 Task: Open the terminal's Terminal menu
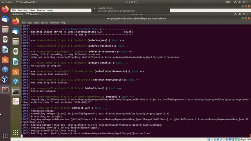(x=54, y=23)
